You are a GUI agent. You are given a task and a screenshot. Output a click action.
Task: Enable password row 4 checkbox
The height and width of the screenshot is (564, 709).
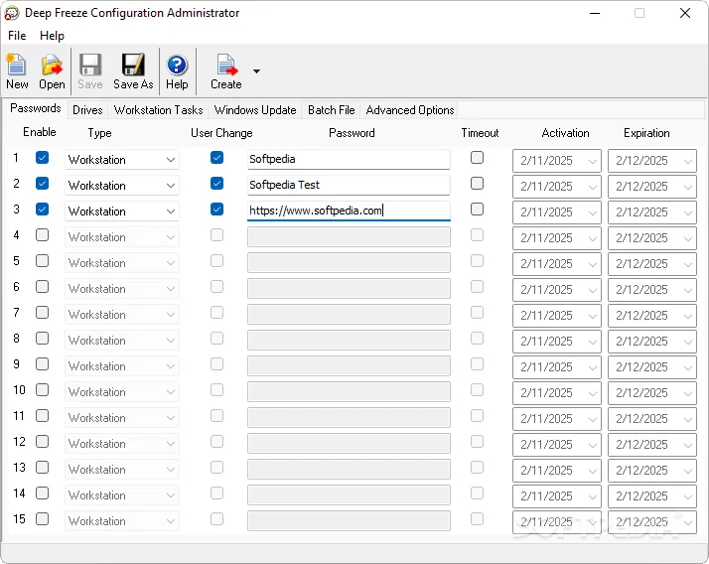click(x=42, y=234)
